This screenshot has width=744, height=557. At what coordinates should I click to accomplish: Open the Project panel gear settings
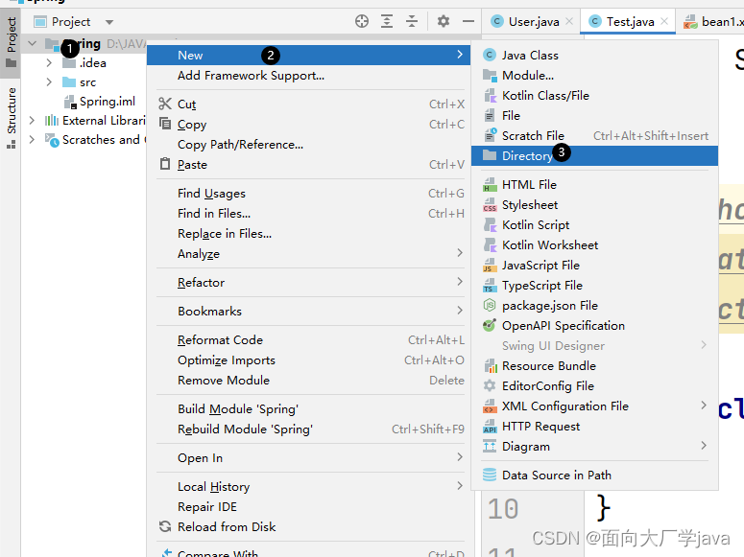click(444, 21)
